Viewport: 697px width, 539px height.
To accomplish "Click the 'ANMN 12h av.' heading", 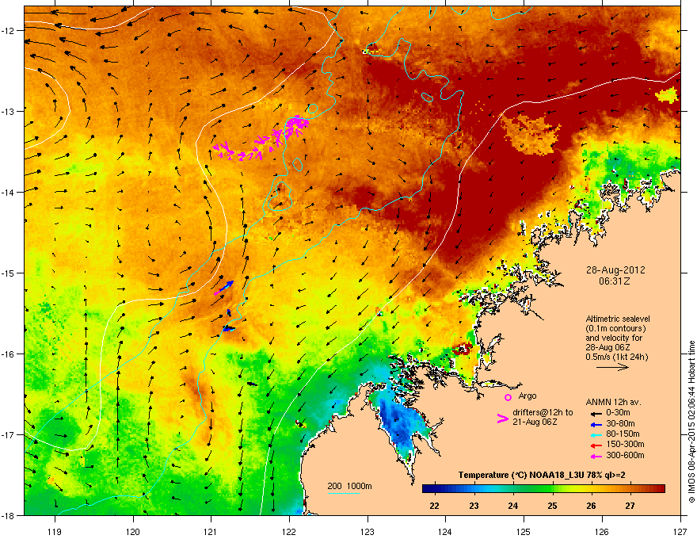I will coord(613,402).
